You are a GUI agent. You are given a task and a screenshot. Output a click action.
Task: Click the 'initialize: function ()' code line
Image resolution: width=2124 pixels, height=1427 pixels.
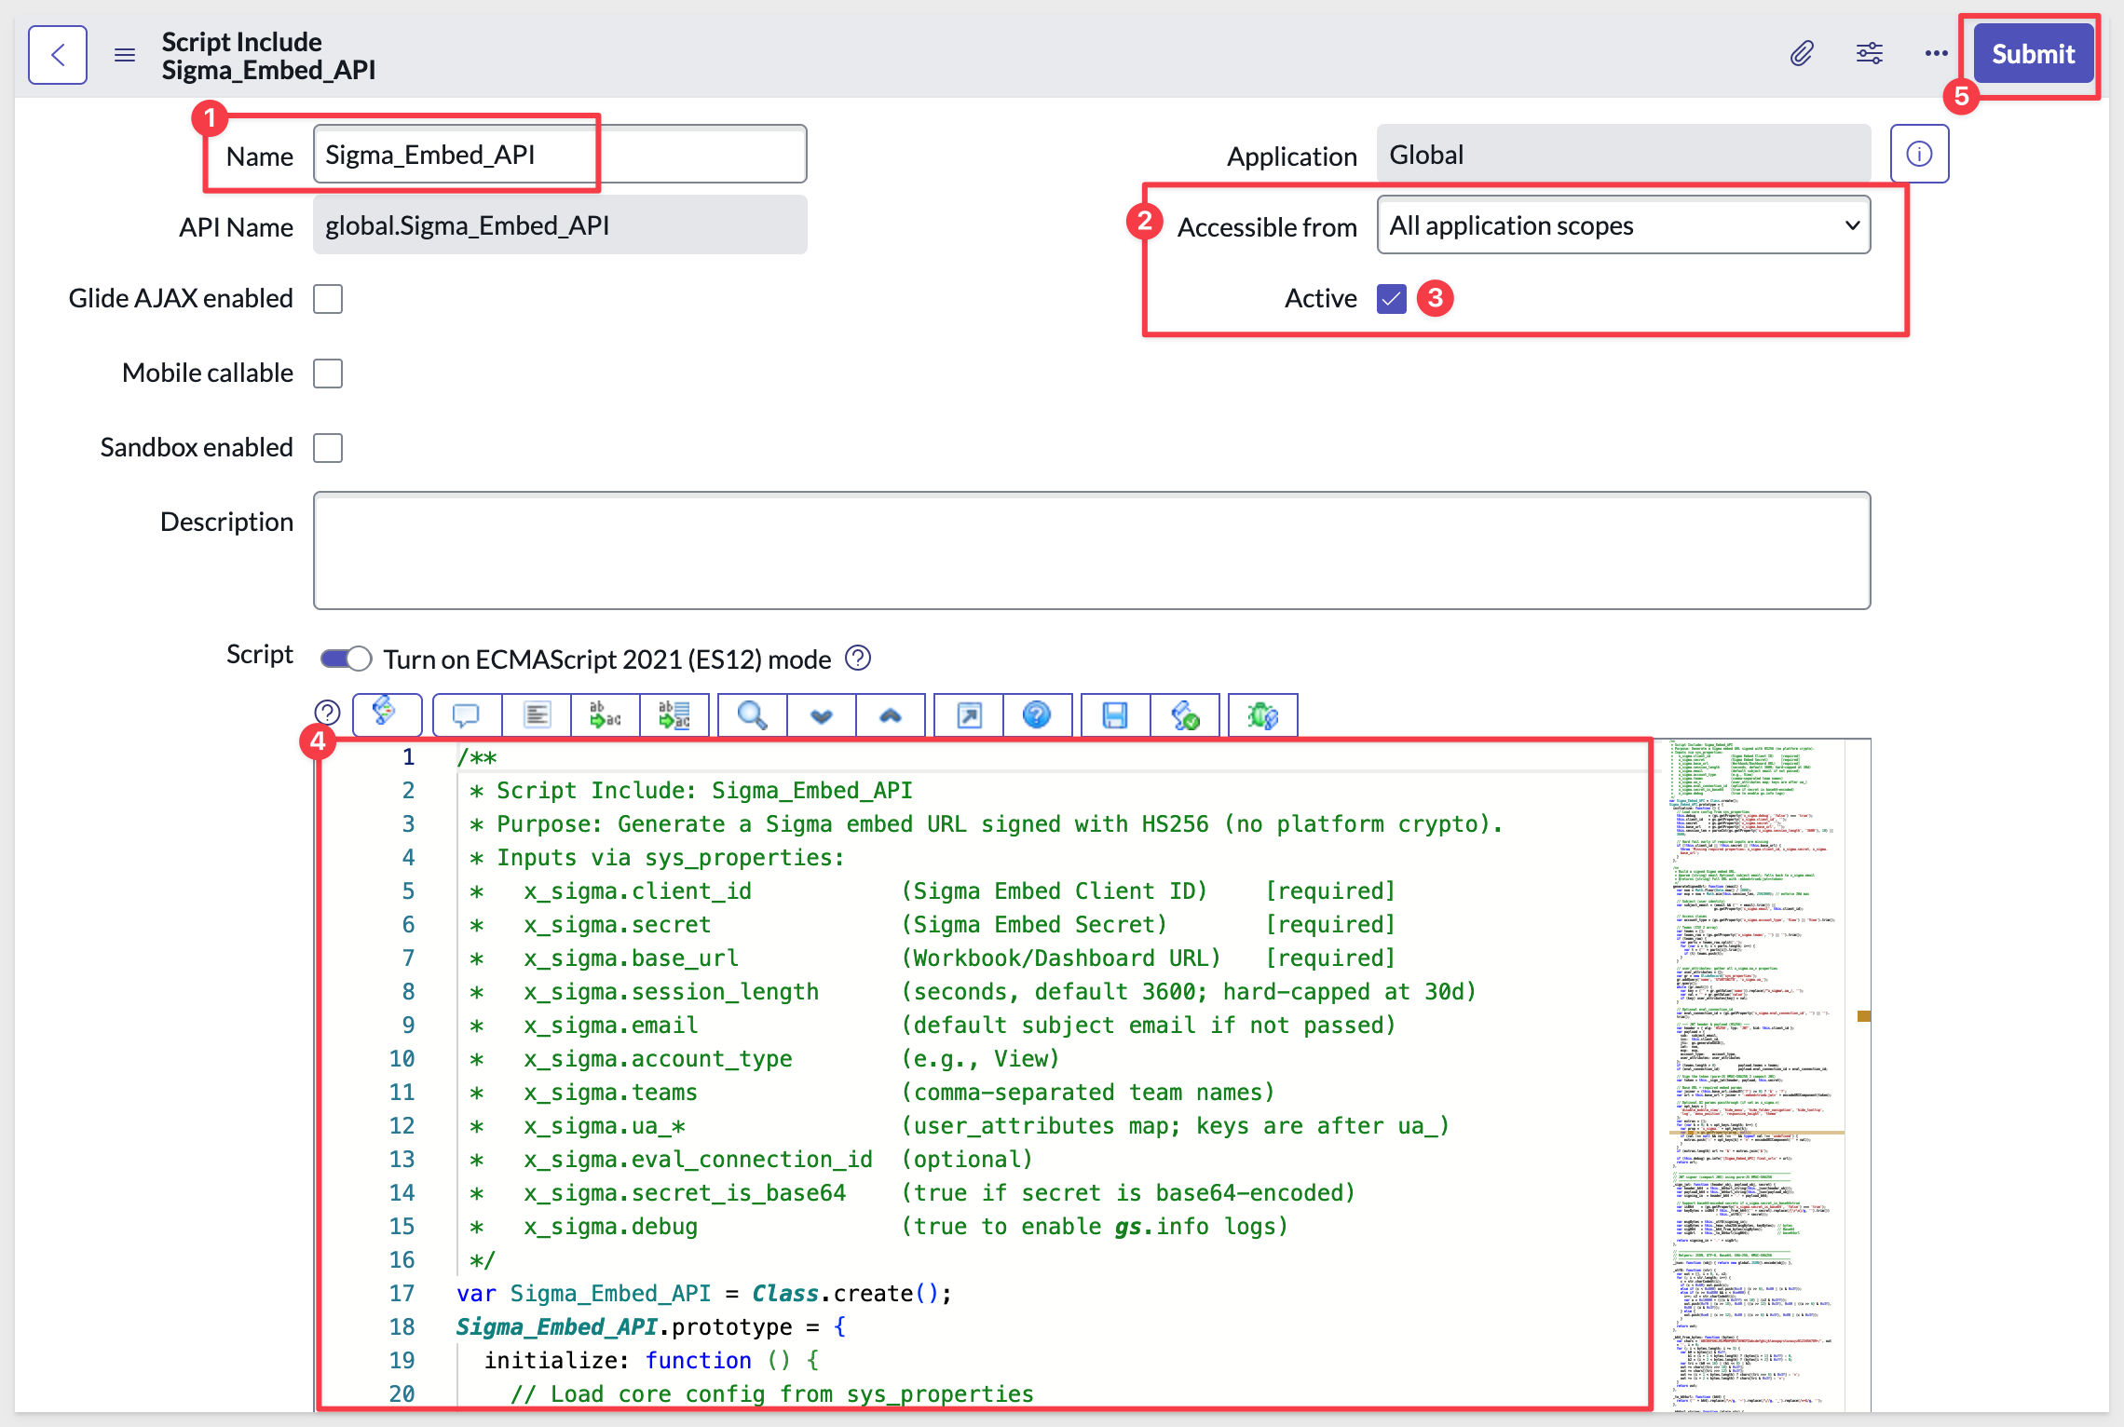click(x=652, y=1361)
